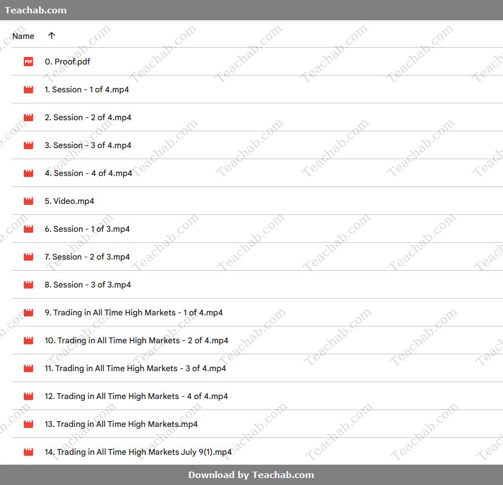Click the video icon for 6. Session - 1 of 3.mp4
Image resolution: width=503 pixels, height=485 pixels.
coord(28,229)
